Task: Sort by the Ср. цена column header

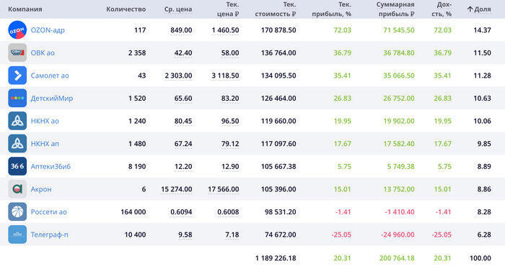Action: coord(178,9)
